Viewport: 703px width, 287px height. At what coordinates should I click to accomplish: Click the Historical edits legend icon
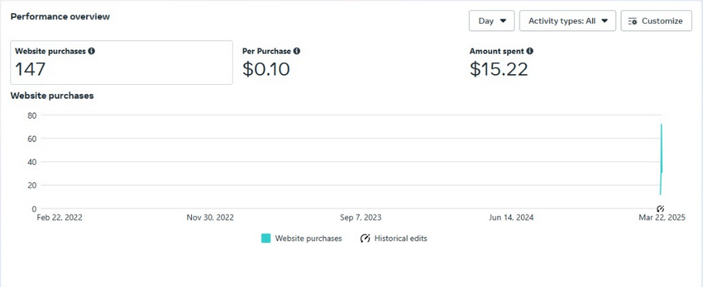point(365,238)
